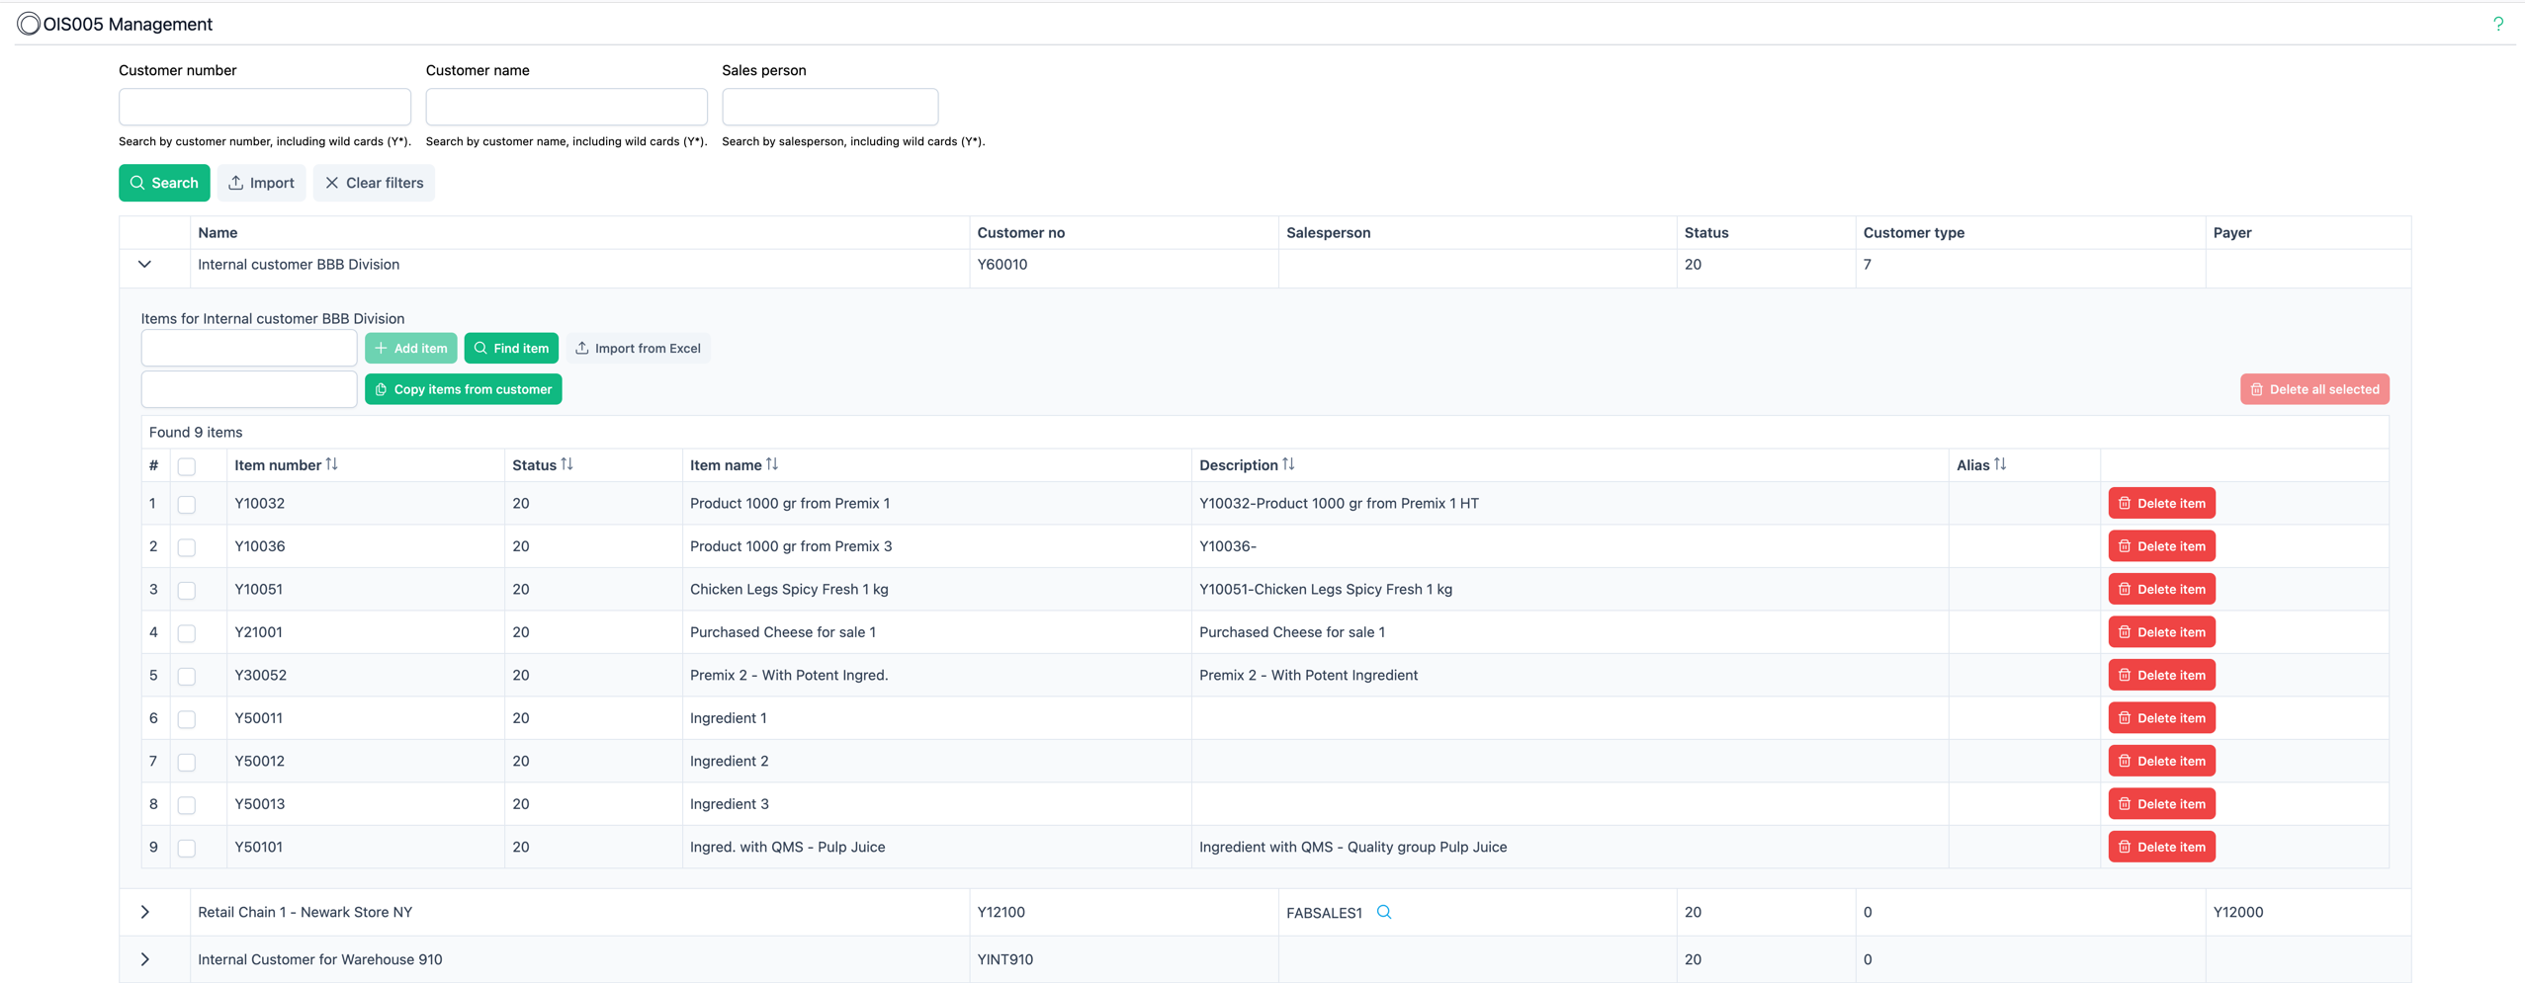
Task: Click the Description column header to sort
Action: coord(1240,463)
